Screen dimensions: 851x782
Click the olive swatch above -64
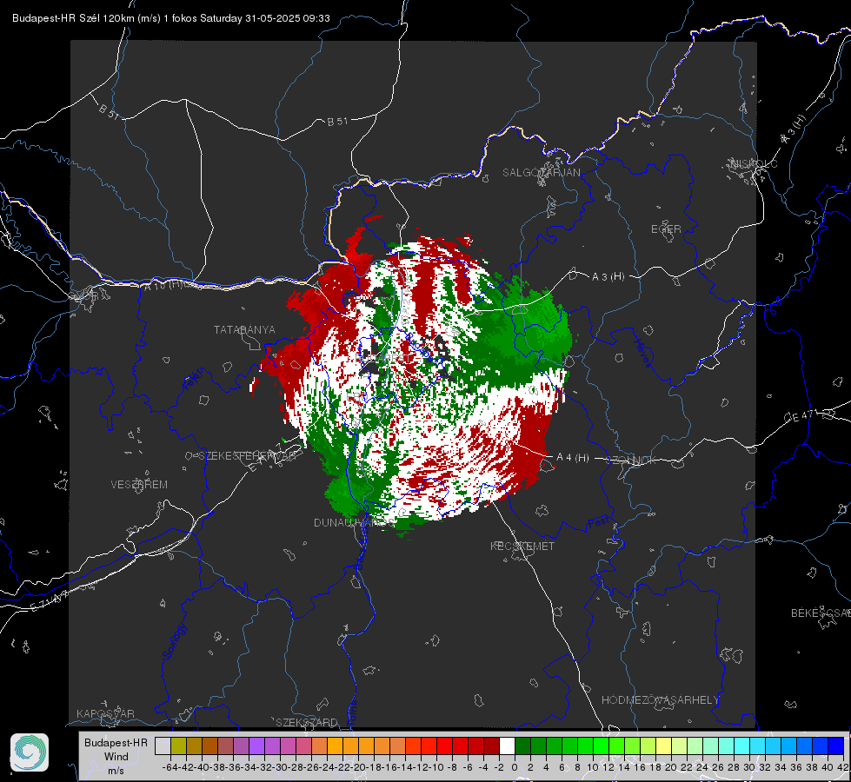178,746
